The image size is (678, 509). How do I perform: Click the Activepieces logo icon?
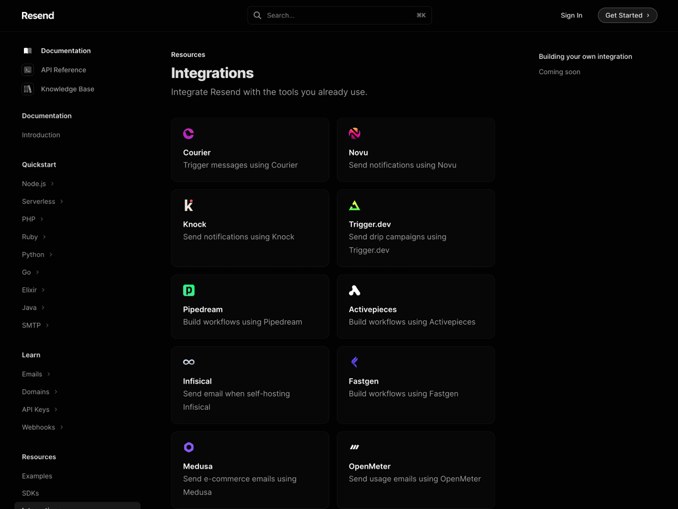point(354,290)
